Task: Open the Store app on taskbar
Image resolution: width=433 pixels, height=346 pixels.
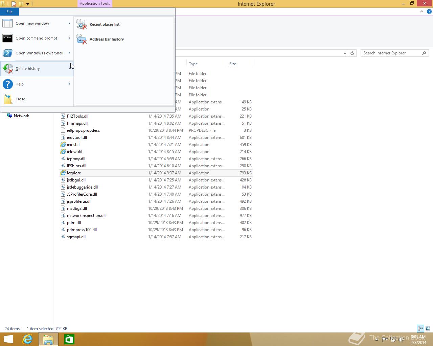Action: coord(69,339)
